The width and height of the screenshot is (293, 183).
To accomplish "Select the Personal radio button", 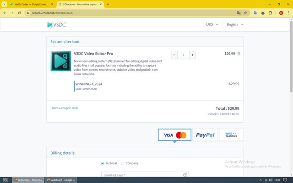I will pyautogui.click(x=103, y=163).
